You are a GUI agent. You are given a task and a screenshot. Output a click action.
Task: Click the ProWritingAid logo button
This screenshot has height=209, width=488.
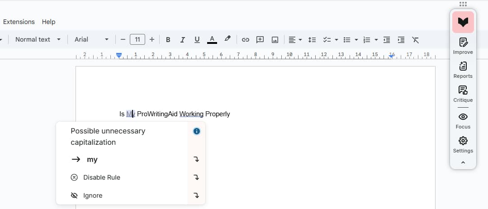click(463, 22)
